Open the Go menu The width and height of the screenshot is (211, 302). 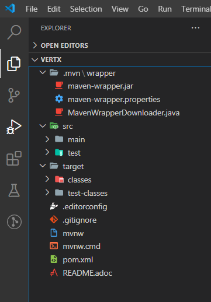click(x=143, y=9)
